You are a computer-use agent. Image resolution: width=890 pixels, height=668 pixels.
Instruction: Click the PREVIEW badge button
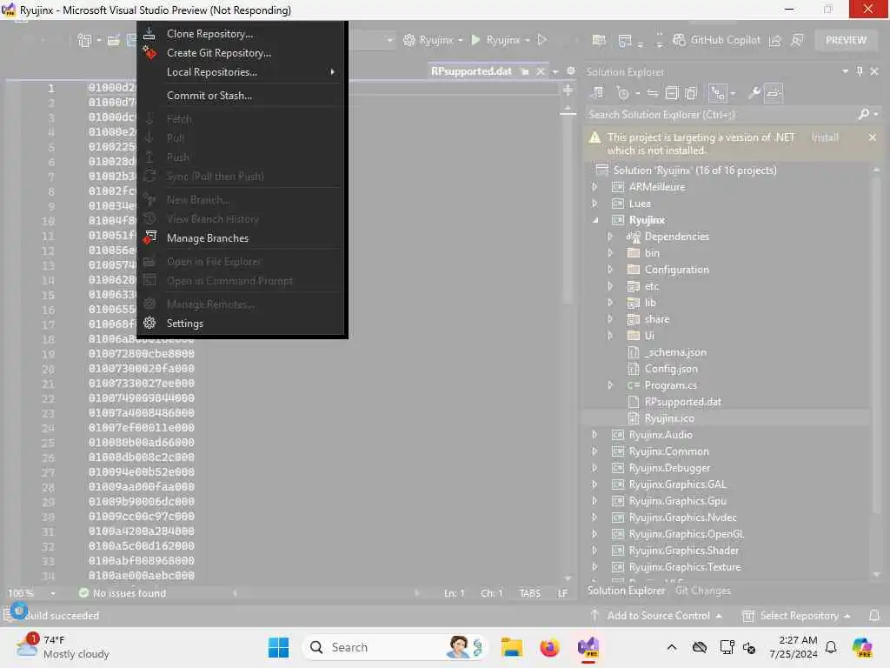point(846,40)
